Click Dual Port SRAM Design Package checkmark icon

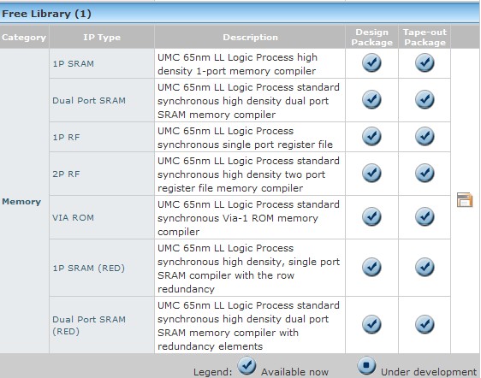point(371,99)
